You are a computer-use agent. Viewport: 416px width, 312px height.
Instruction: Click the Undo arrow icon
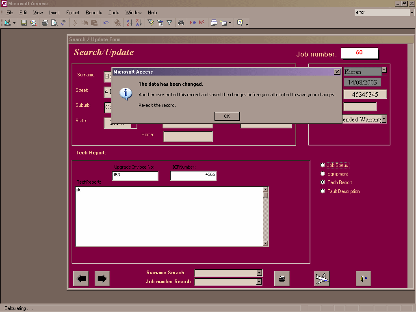[x=106, y=23]
